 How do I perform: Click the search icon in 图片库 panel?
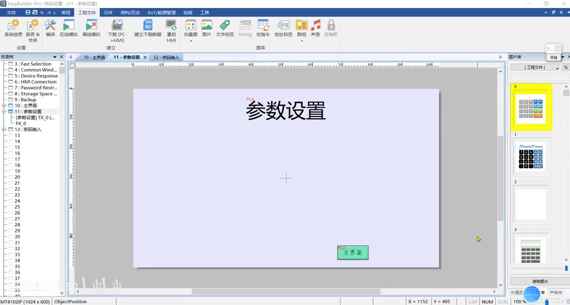(566, 67)
